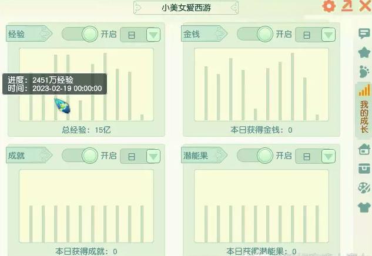Image resolution: width=372 pixels, height=256 pixels.
Task: Close the window with the orange X
Action: 366,6
